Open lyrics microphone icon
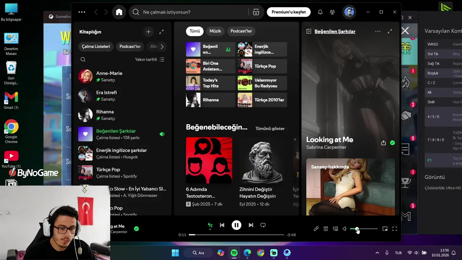 point(316,229)
